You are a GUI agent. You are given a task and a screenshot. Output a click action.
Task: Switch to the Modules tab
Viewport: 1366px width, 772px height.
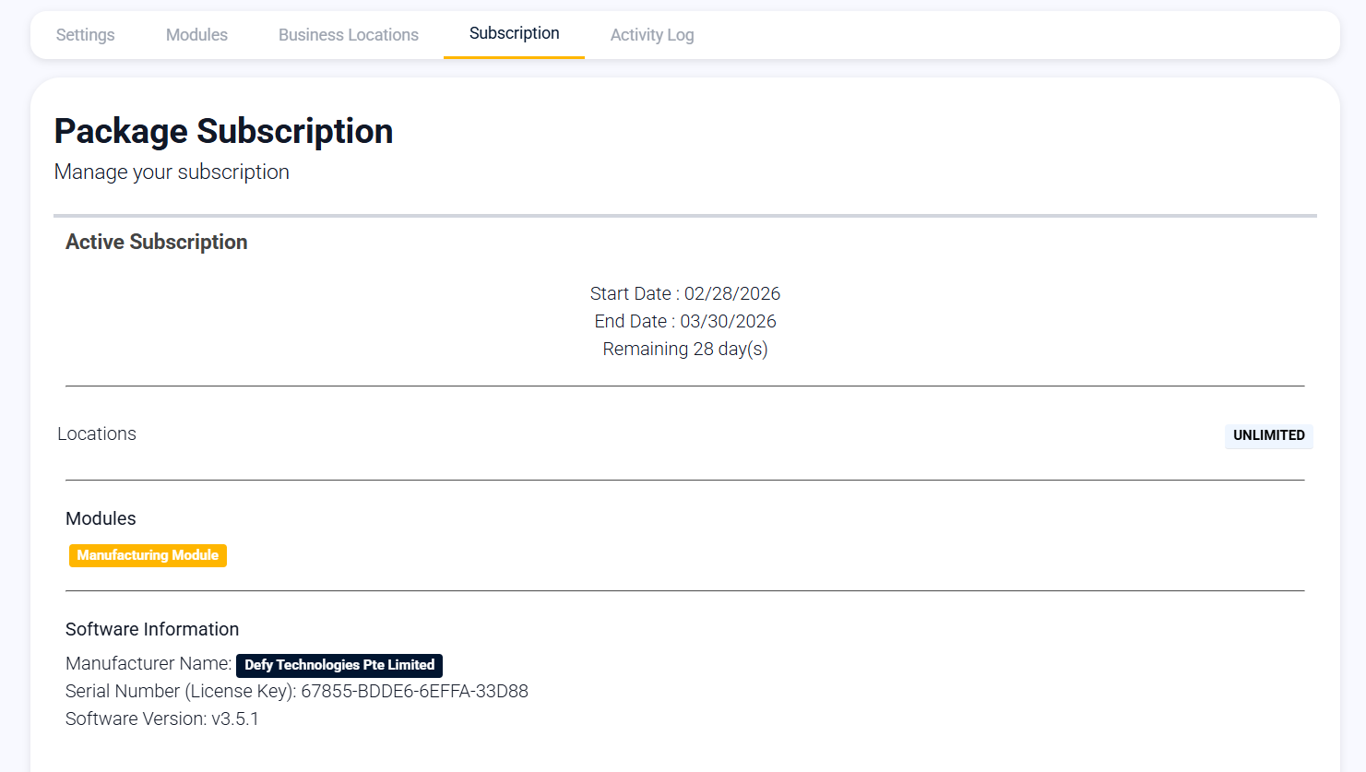tap(196, 35)
